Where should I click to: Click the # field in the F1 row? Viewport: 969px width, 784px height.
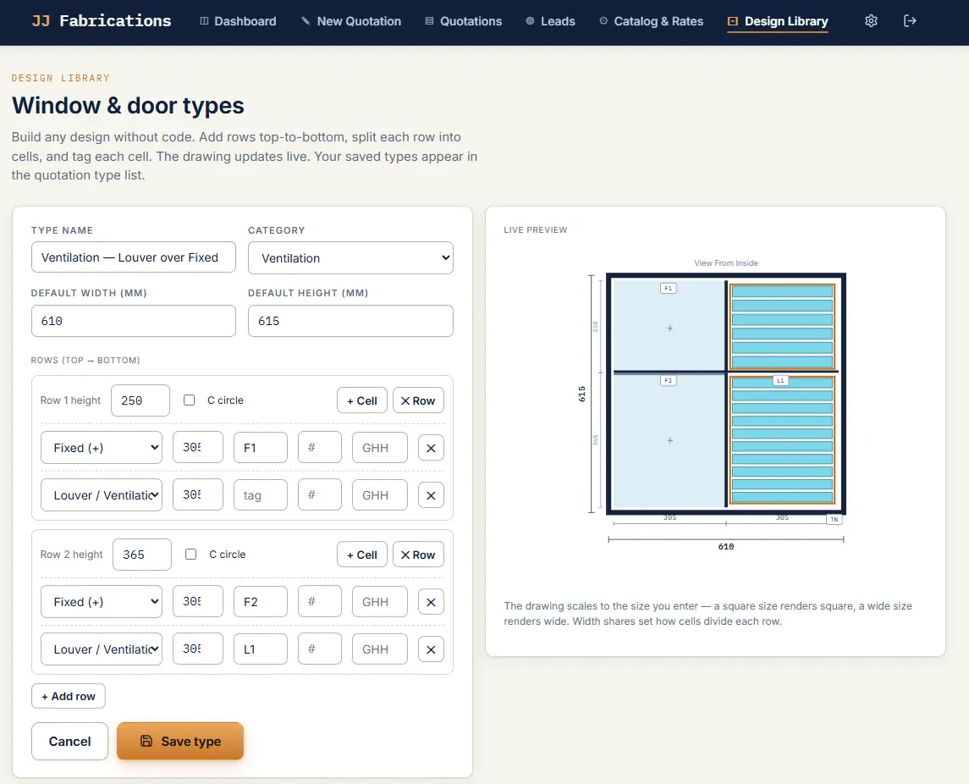point(320,448)
